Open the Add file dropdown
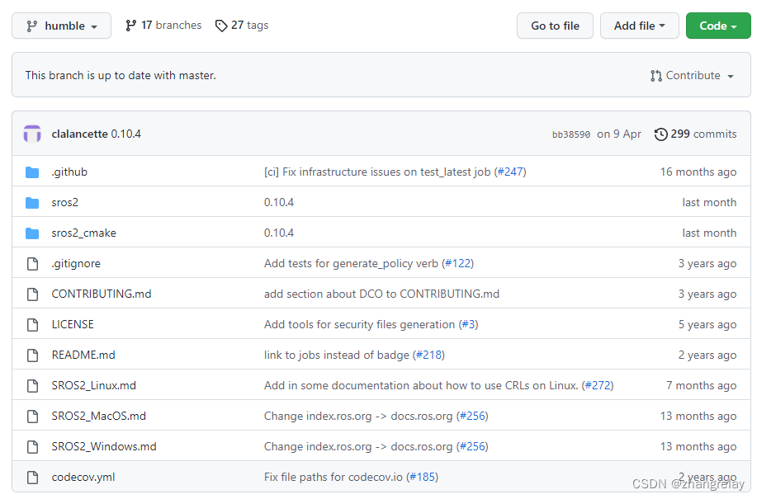This screenshot has width=757, height=499. pyautogui.click(x=639, y=26)
